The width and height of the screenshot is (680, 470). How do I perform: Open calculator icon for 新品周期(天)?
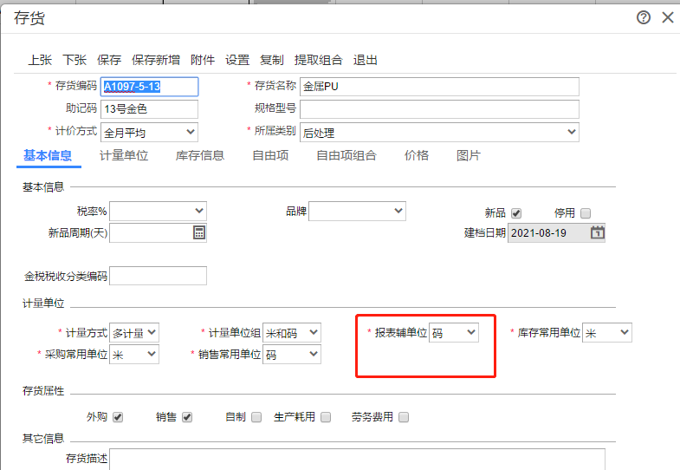199,232
